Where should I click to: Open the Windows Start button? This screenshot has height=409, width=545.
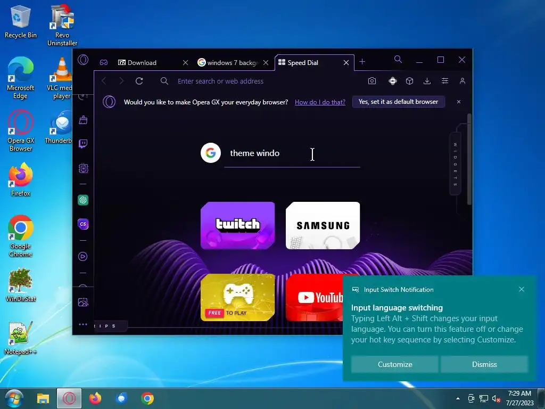pyautogui.click(x=14, y=398)
